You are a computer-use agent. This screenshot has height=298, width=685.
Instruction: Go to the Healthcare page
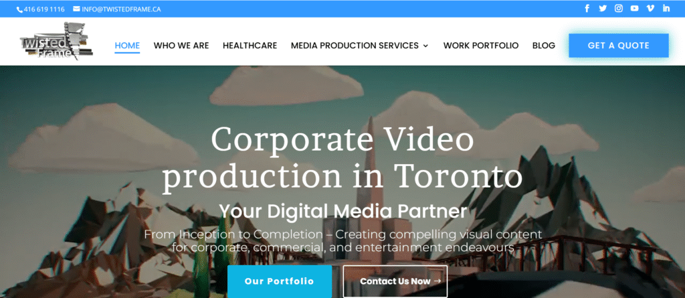coord(250,46)
